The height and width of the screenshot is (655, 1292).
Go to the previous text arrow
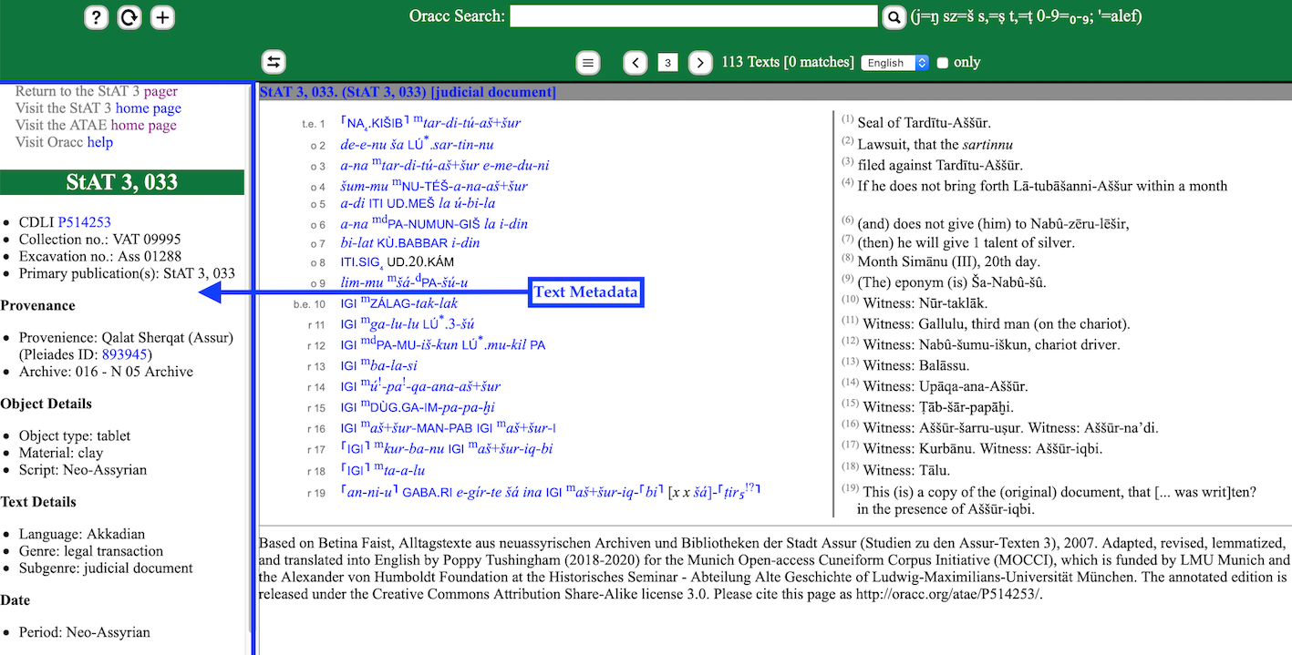point(636,62)
